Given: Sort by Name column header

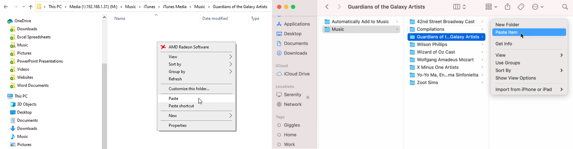Looking at the screenshot, I should click(x=120, y=18).
